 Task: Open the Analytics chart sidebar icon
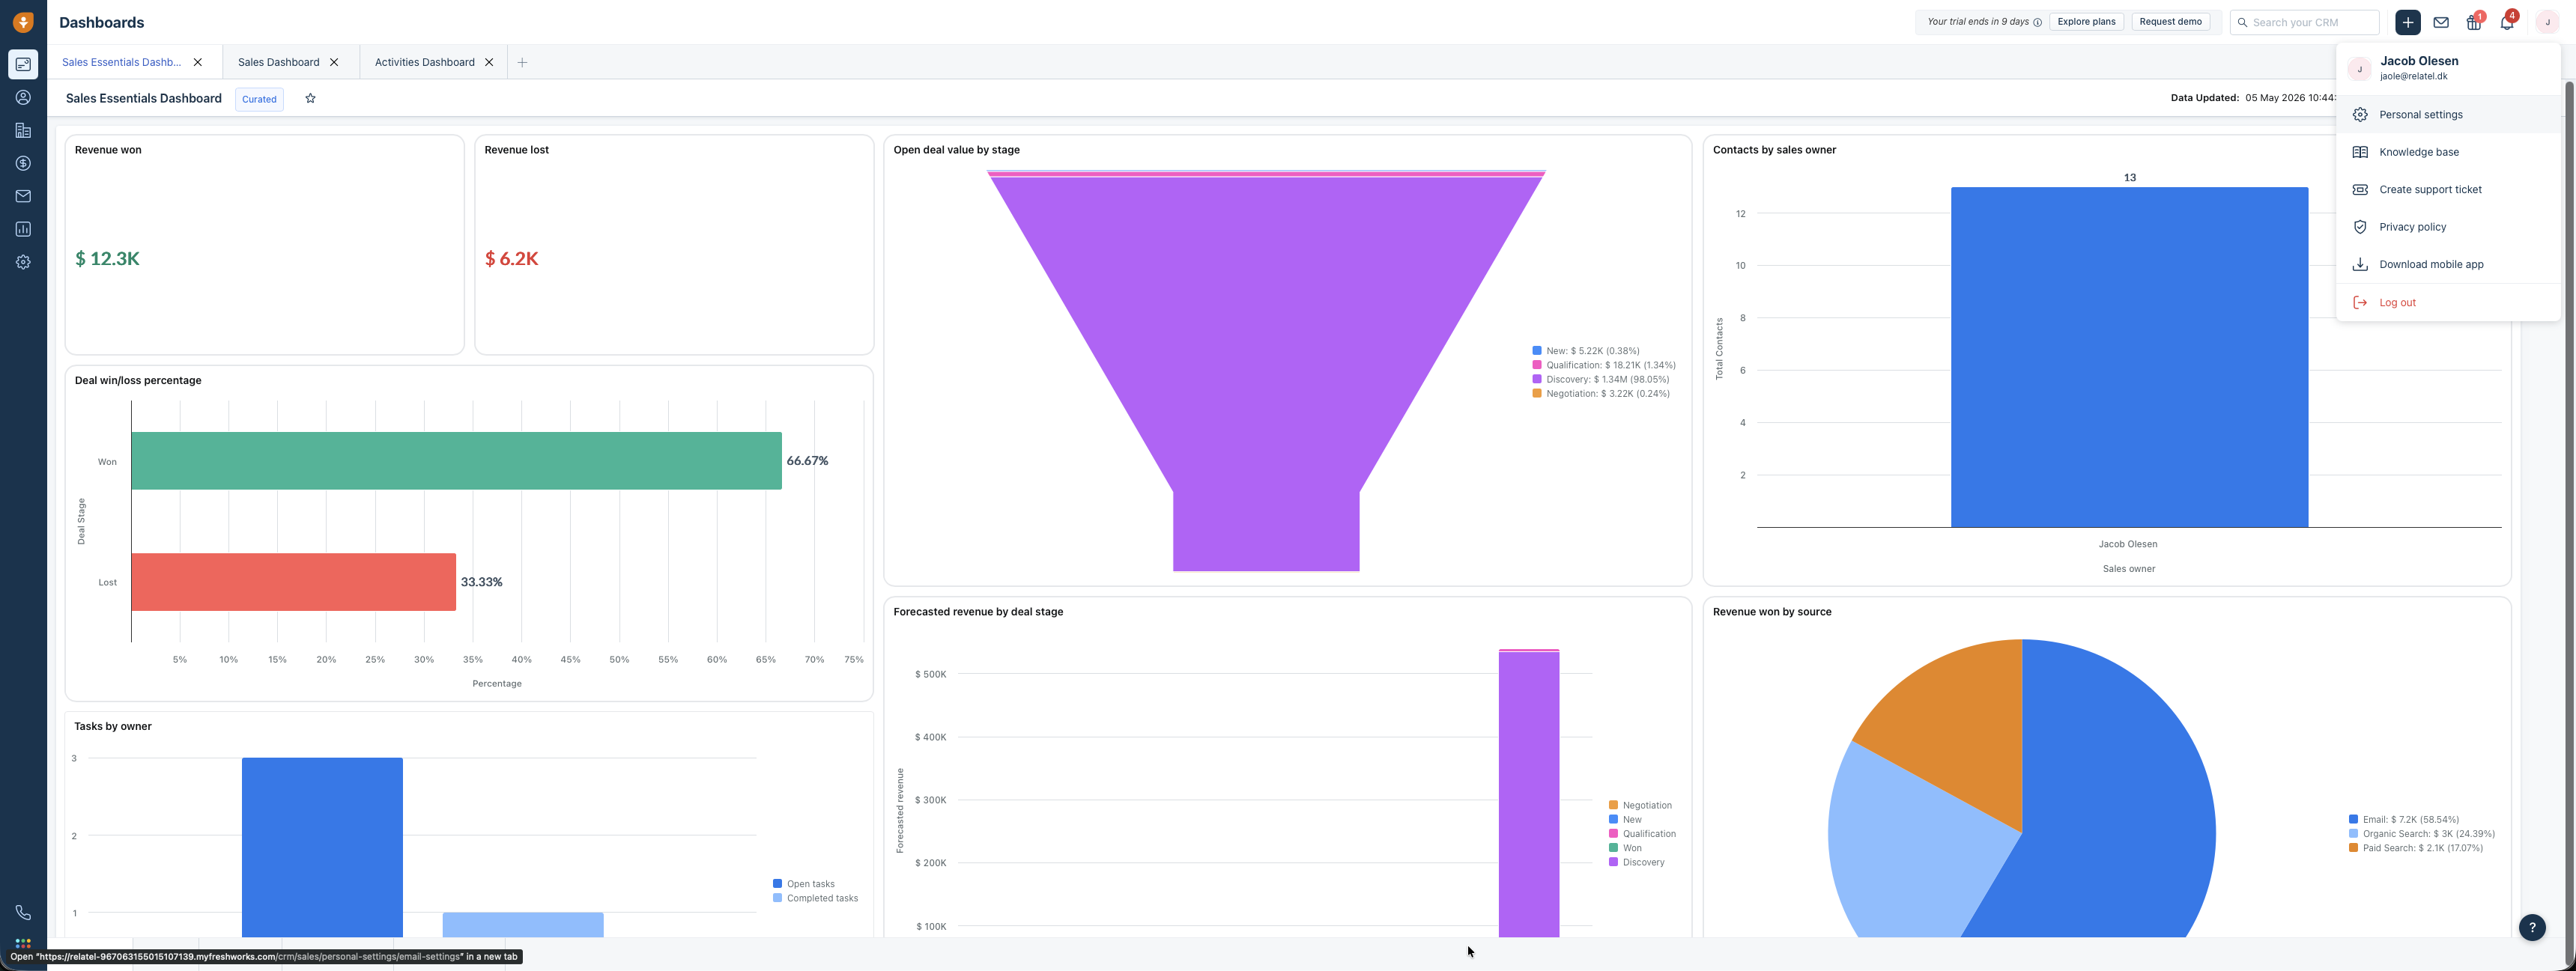pos(23,230)
